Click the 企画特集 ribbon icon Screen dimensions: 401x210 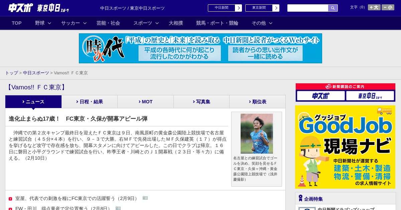[300, 198]
